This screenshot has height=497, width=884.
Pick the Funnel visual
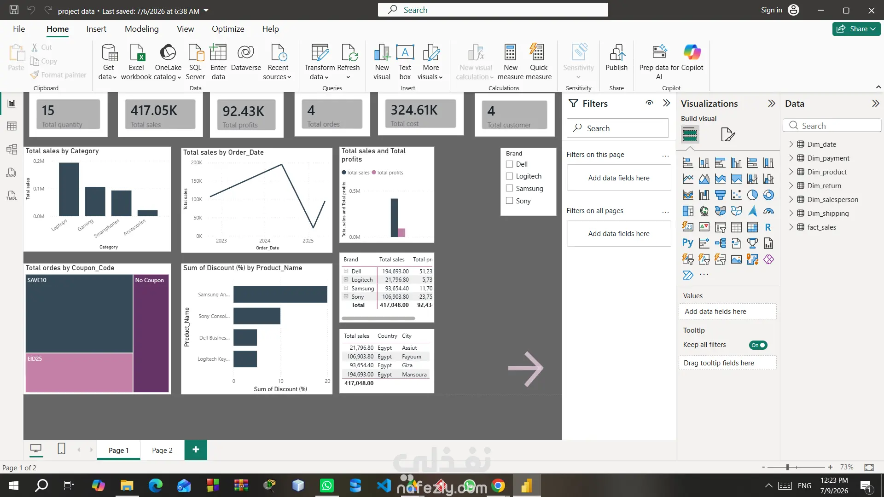(x=720, y=195)
